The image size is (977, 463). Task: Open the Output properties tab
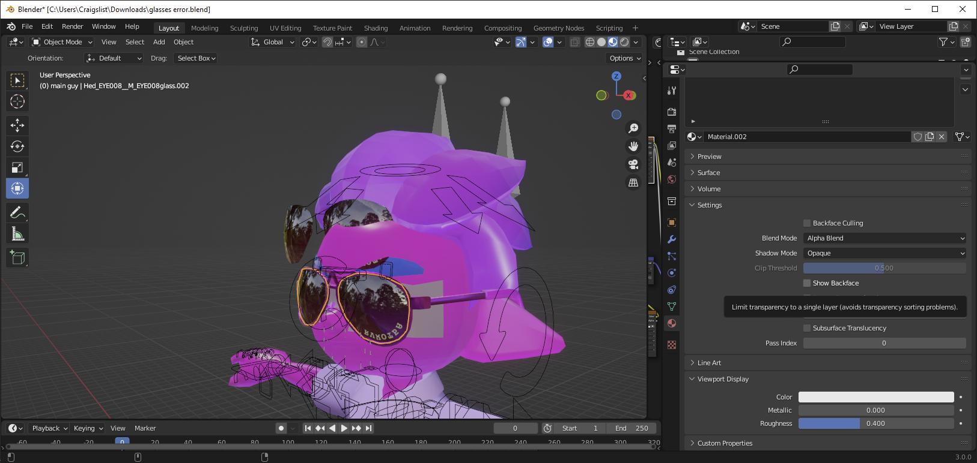coord(672,129)
